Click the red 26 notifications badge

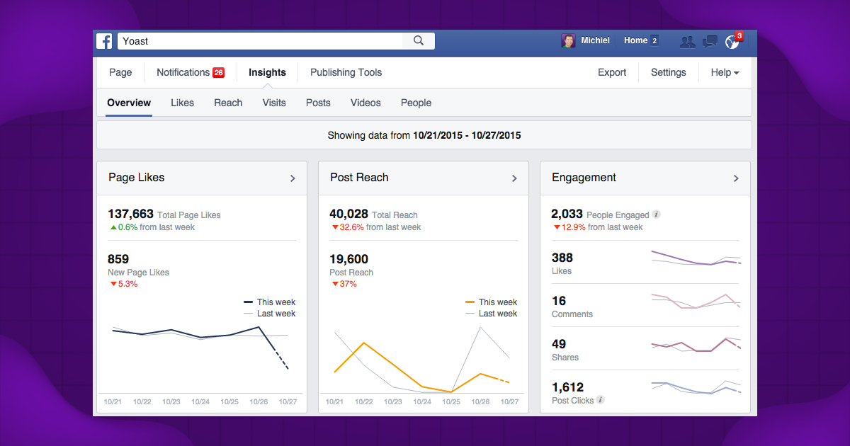218,72
